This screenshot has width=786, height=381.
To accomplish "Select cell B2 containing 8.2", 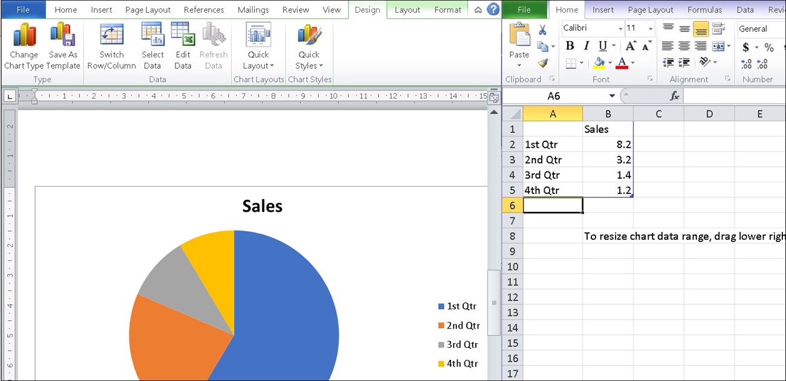I will click(x=608, y=144).
